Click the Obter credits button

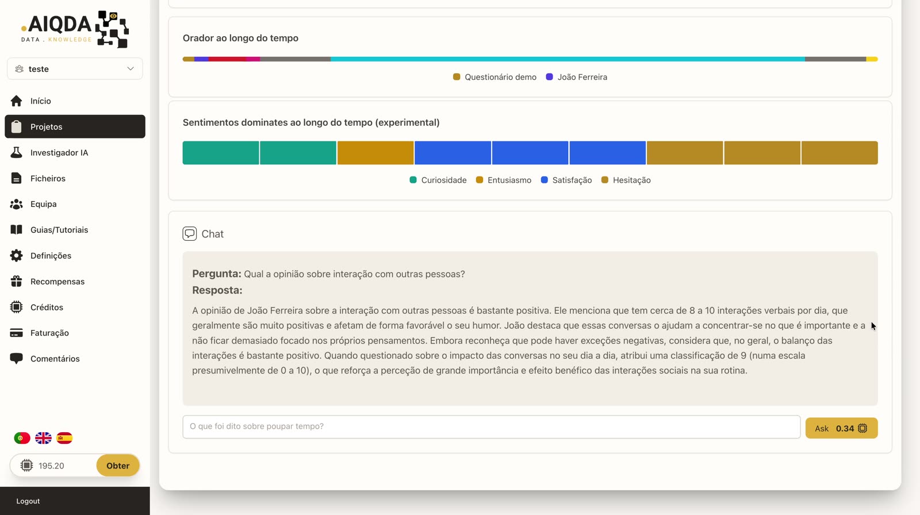coord(118,466)
